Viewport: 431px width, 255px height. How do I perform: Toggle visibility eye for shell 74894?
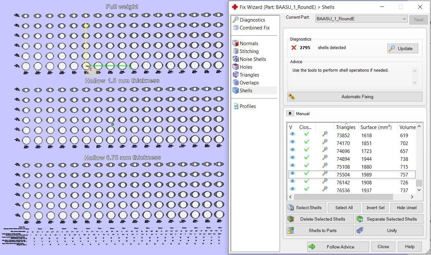coord(292,157)
